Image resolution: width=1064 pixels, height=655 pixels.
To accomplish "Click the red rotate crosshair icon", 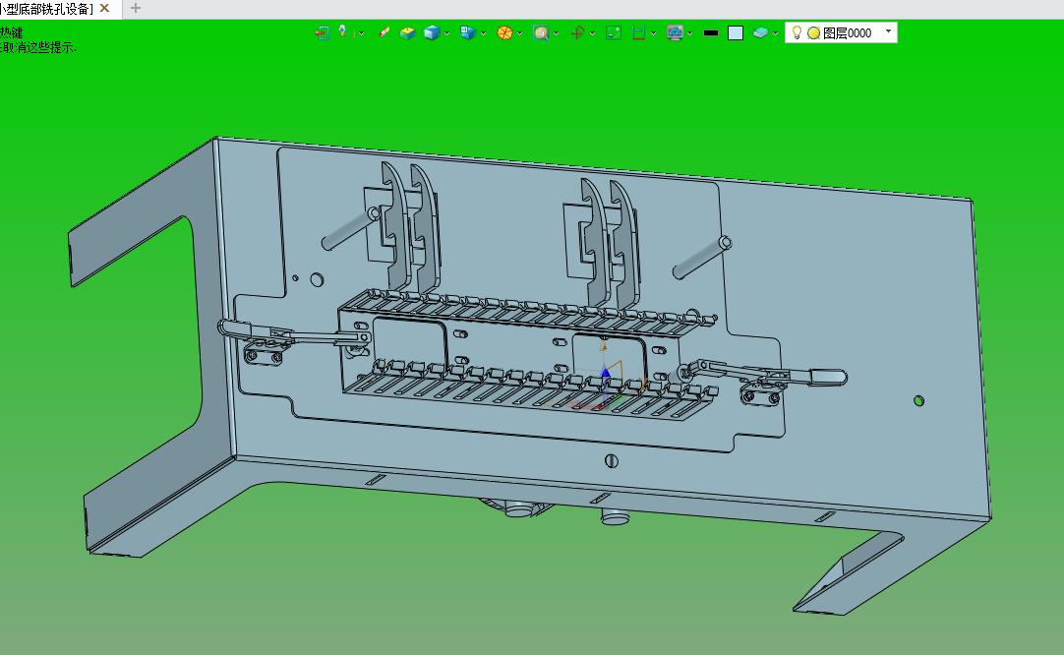I will (x=577, y=32).
